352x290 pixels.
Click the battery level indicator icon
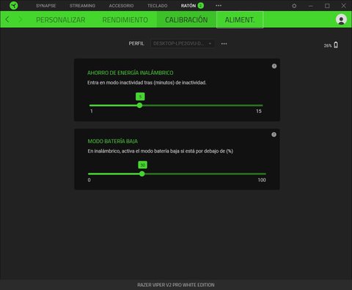click(x=336, y=45)
